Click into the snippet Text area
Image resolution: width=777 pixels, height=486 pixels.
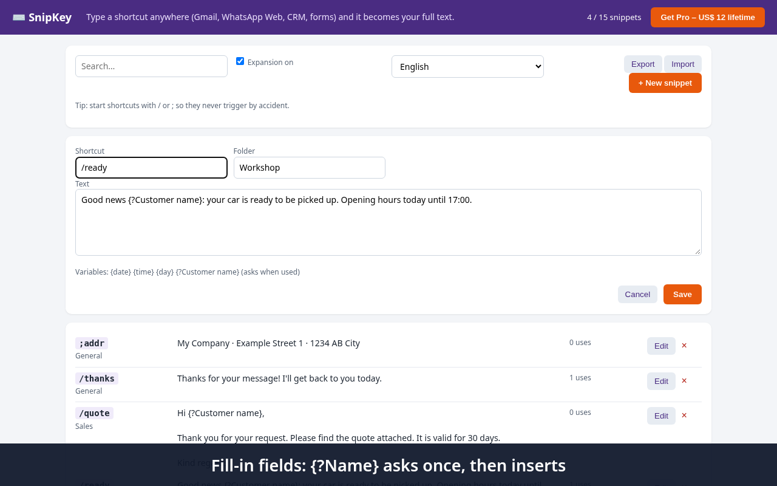[x=388, y=222]
